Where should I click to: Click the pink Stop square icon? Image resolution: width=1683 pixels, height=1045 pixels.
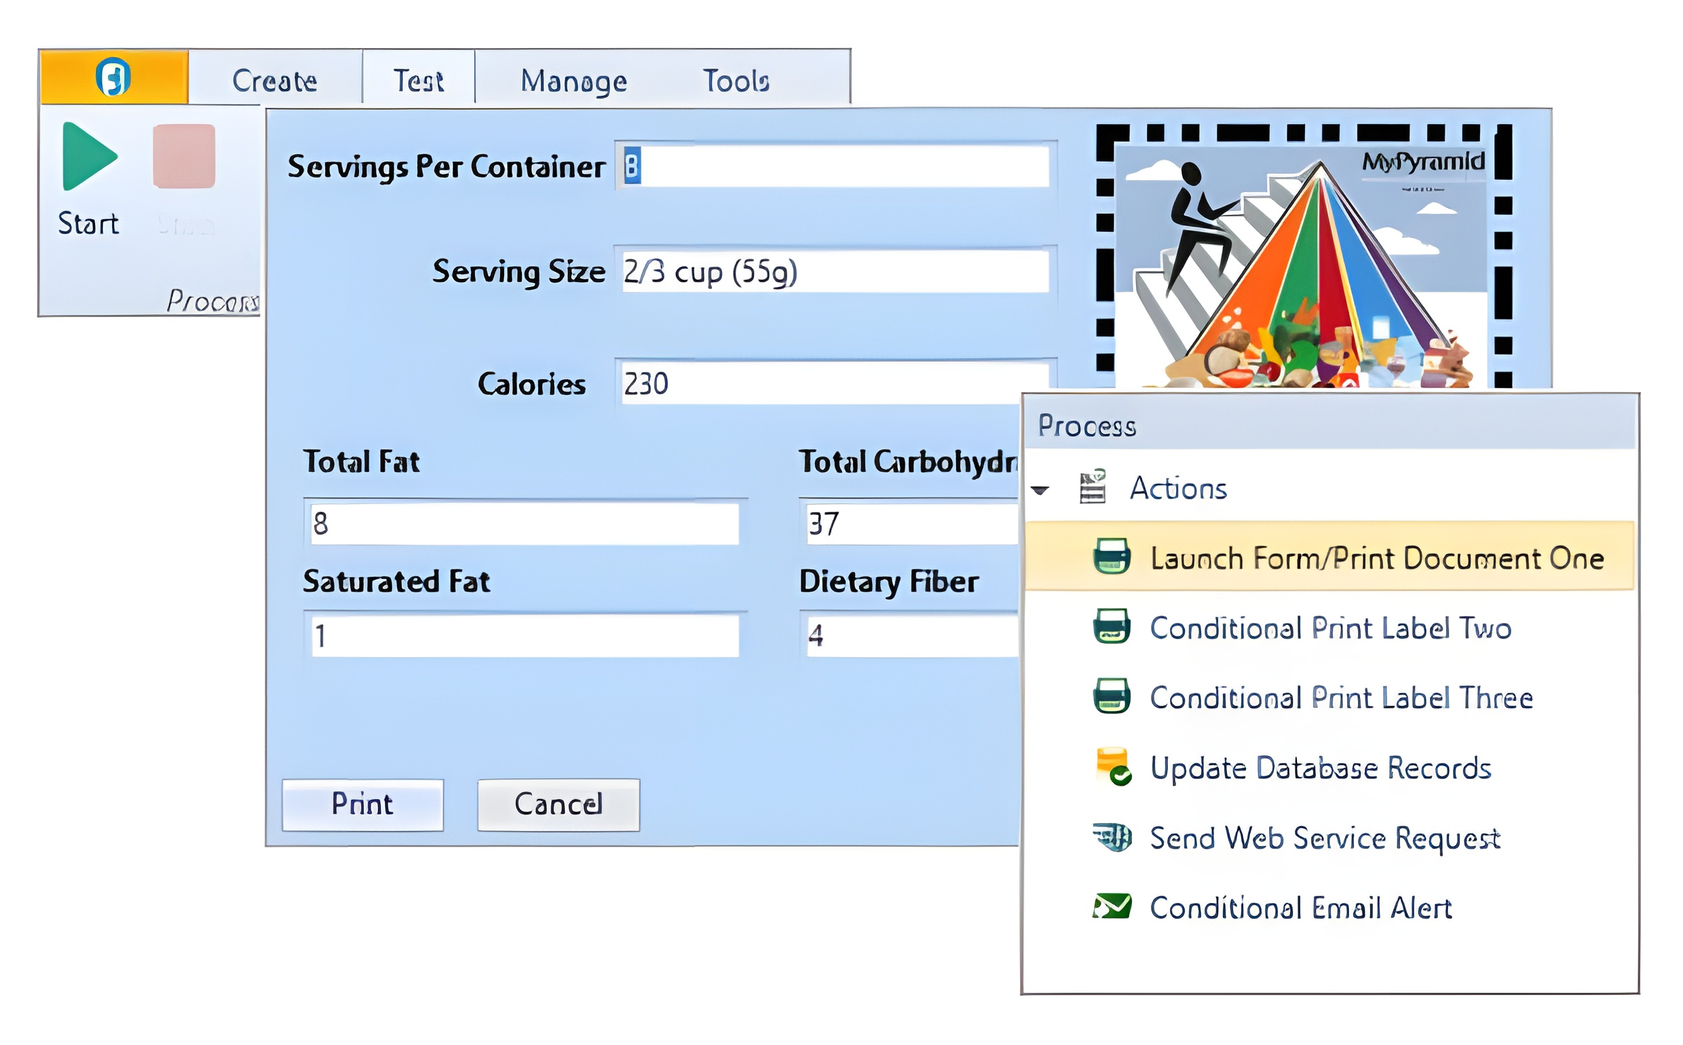click(x=185, y=156)
